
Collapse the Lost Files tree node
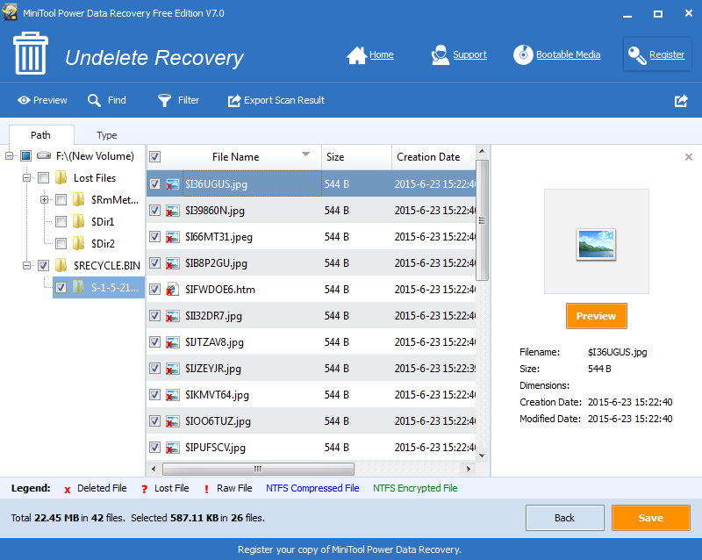pyautogui.click(x=27, y=178)
